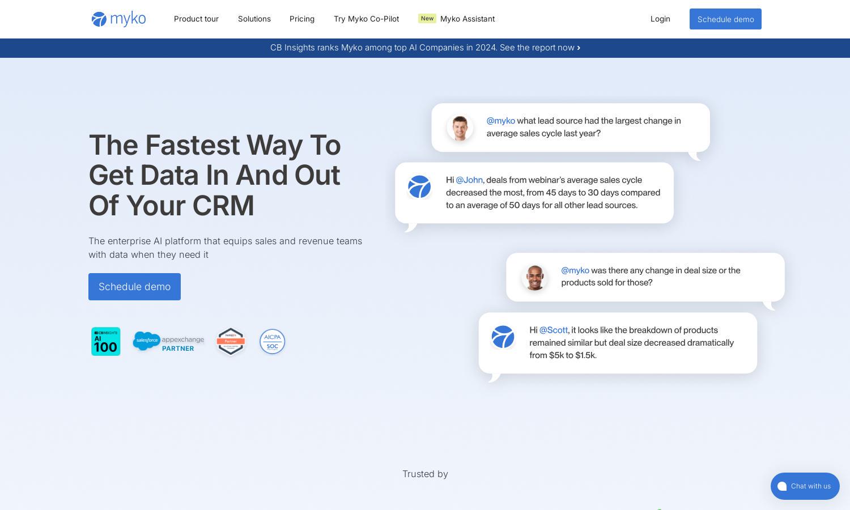Click @myko mention in lead source question
850x510 pixels.
coord(501,121)
